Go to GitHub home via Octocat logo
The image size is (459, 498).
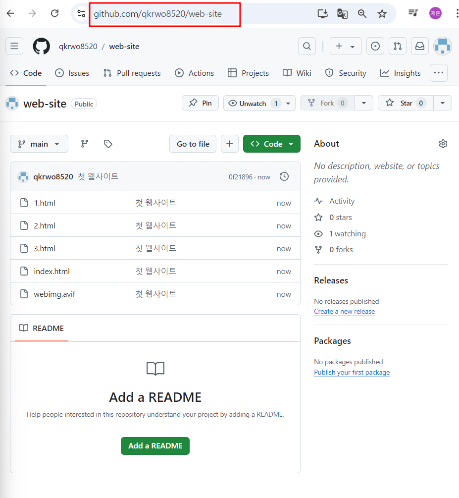41,47
